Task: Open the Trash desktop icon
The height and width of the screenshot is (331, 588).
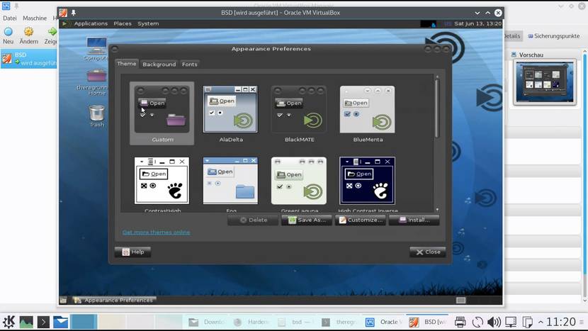Action: (97, 116)
